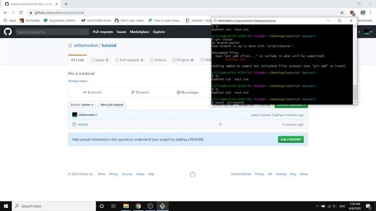The width and height of the screenshot is (376, 211).
Task: Open the Terms footer link
Action: 101,174
